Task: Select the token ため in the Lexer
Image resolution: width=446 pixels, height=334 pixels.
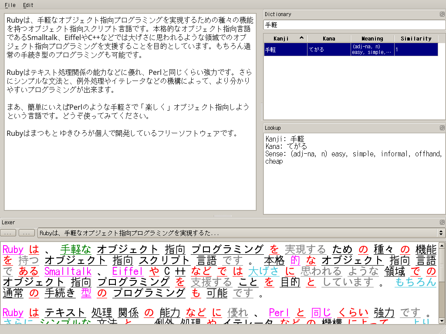Action: point(342,250)
